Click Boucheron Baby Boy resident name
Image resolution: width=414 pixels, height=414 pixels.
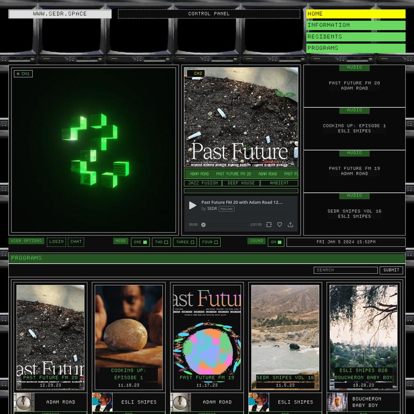pyautogui.click(x=366, y=402)
